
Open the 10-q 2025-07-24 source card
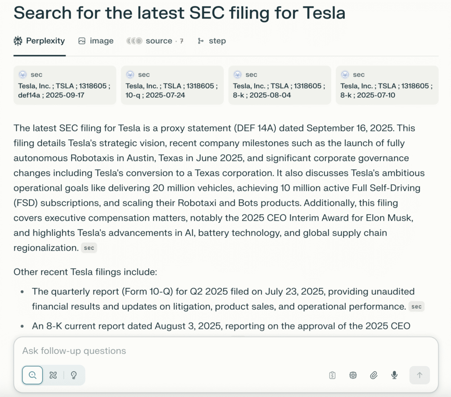point(172,85)
